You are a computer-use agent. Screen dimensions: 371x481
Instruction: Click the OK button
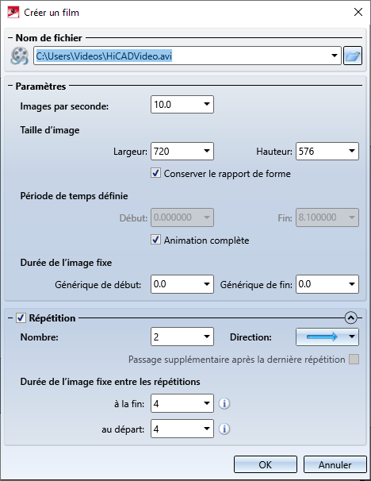[266, 464]
